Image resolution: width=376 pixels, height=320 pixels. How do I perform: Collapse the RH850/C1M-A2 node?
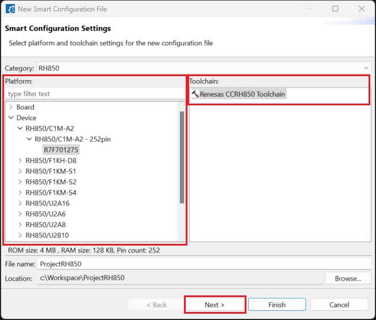(20, 128)
